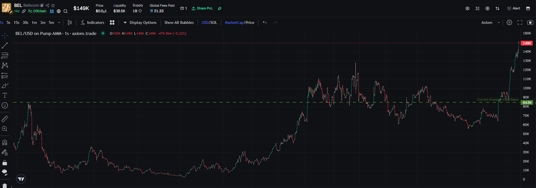Search token with magnifier icon
The height and width of the screenshot is (188, 536).
[x=65, y=11]
